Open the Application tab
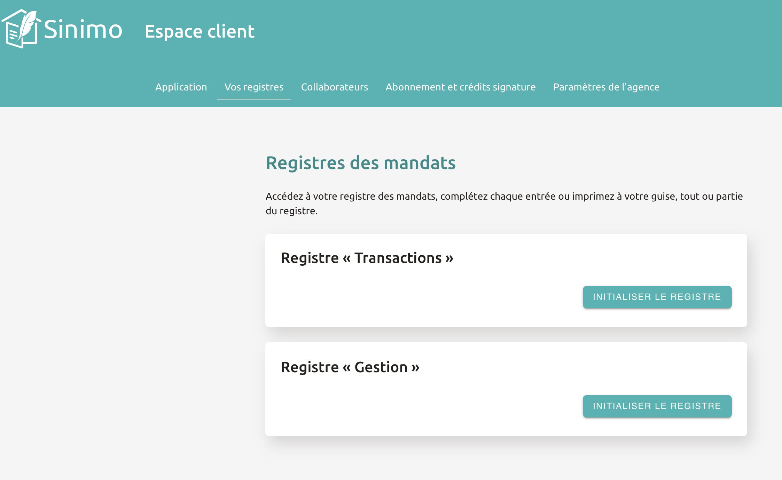This screenshot has height=480, width=782. (x=181, y=87)
